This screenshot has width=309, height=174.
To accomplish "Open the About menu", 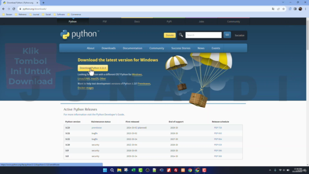I will pyautogui.click(x=90, y=48).
